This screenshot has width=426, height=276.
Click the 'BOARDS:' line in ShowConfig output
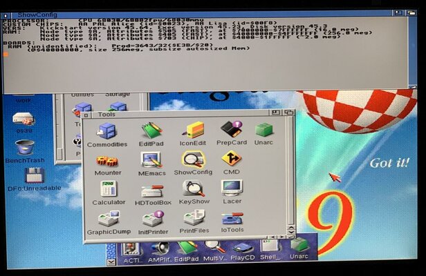pos(19,43)
